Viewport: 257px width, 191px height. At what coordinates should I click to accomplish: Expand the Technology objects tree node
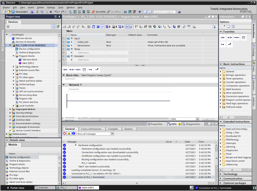14,67
